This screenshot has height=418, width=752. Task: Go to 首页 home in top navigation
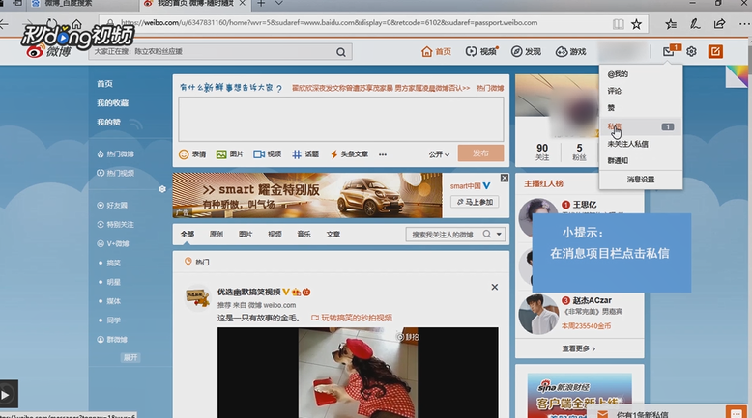point(436,52)
